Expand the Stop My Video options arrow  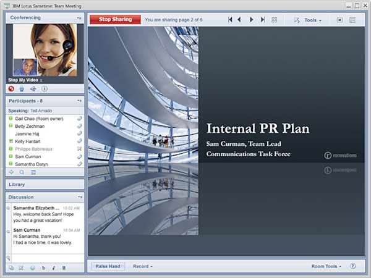(41, 80)
